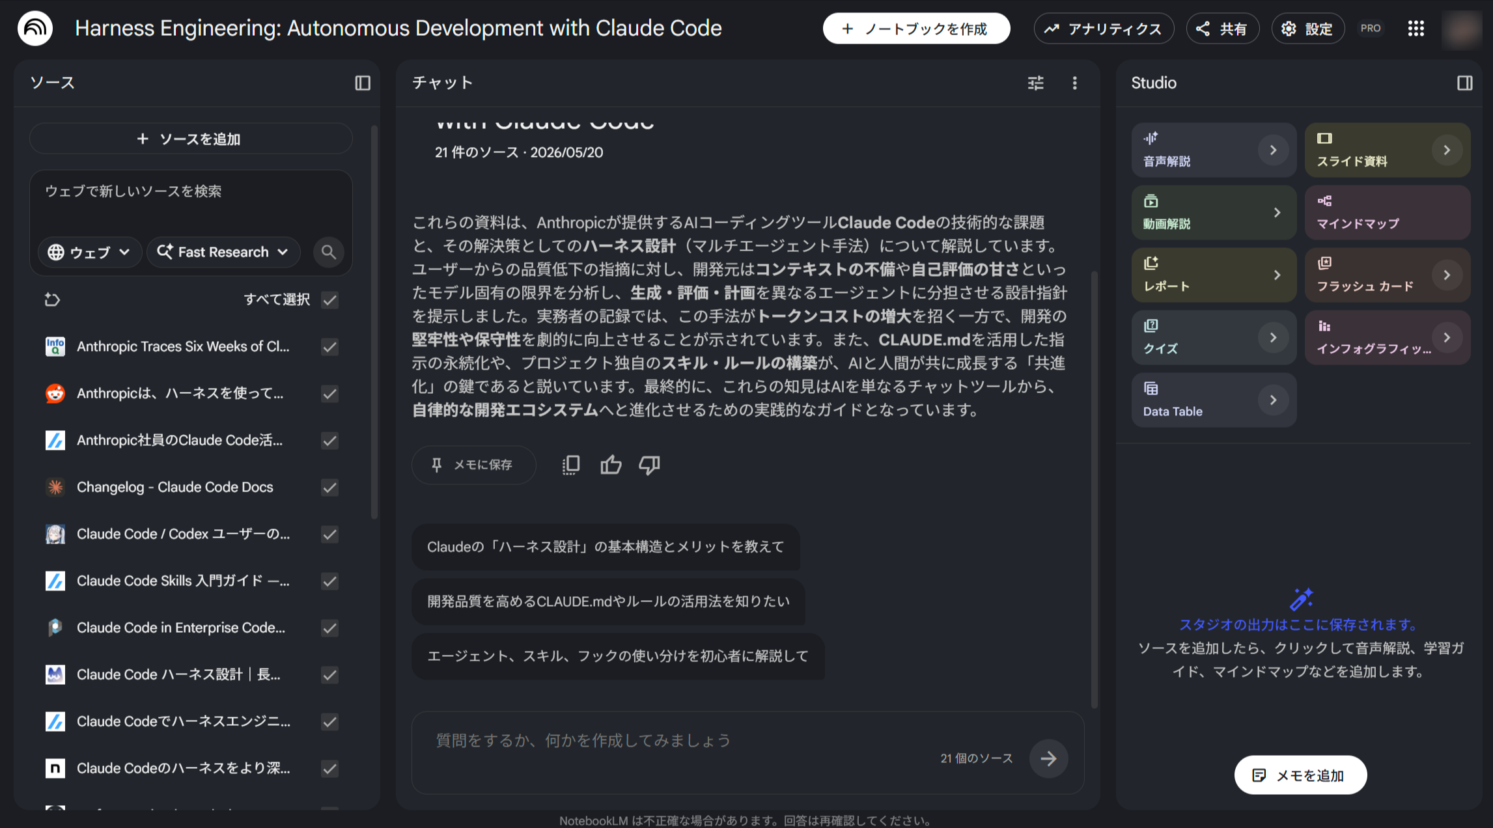This screenshot has height=828, width=1493.
Task: Click ノートブックを作成 button
Action: [916, 29]
